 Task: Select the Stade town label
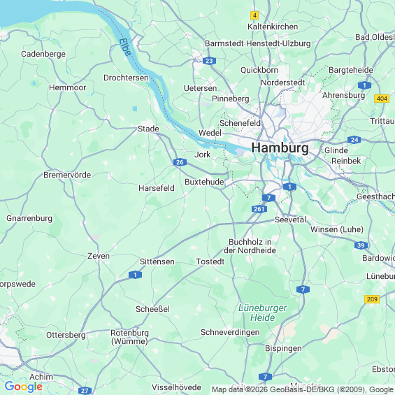[148, 129]
